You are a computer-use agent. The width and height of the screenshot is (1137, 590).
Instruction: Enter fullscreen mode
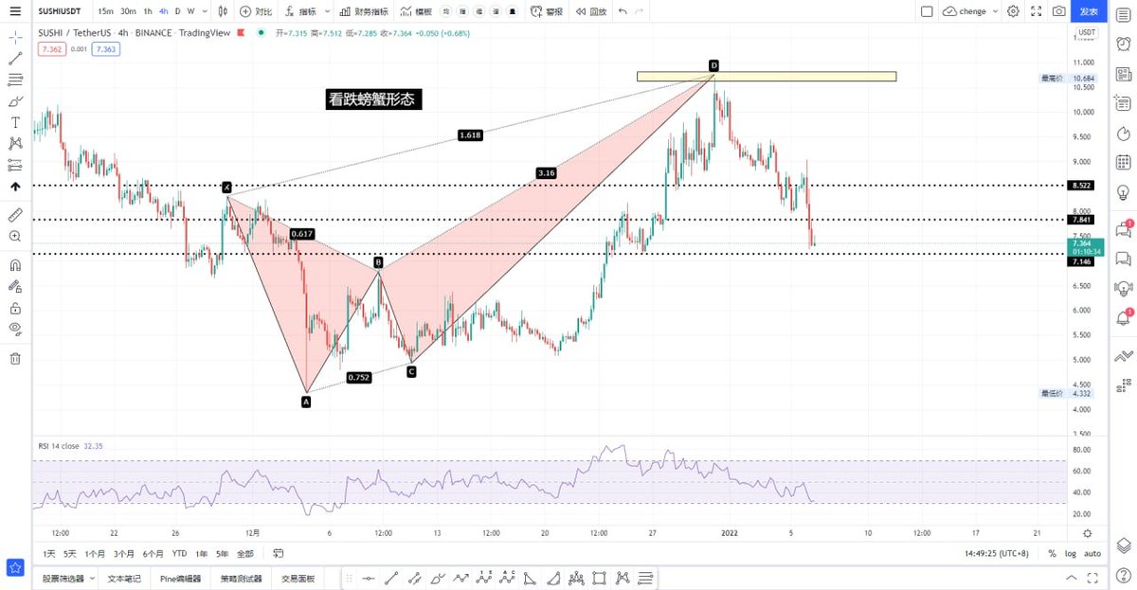tap(1037, 11)
